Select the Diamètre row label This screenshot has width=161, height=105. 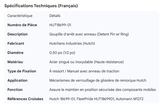tap(15, 53)
